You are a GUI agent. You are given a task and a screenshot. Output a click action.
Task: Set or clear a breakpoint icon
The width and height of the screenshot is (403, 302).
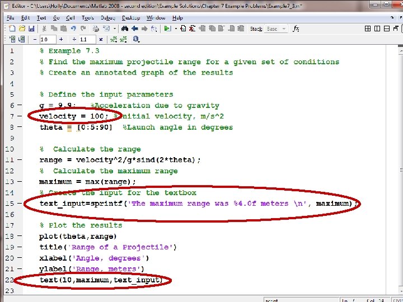coord(183,29)
